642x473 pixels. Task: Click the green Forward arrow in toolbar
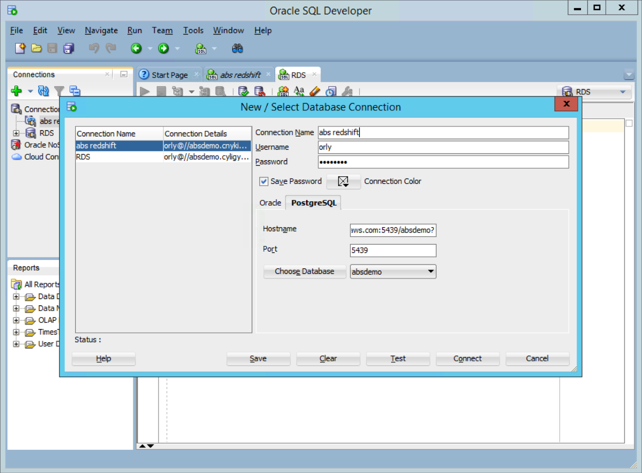(163, 49)
